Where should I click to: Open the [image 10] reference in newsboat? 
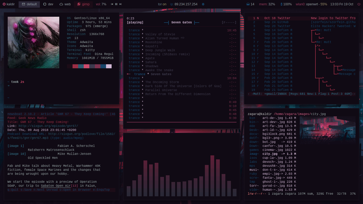(17, 154)
